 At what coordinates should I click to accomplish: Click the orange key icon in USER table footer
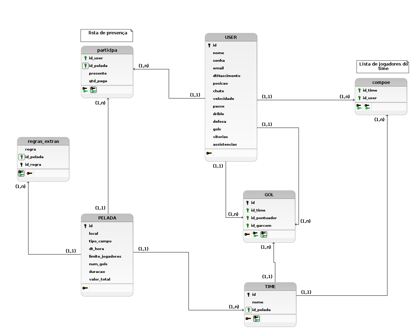[x=209, y=153]
